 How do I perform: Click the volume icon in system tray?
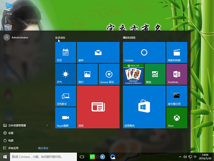(x=185, y=157)
